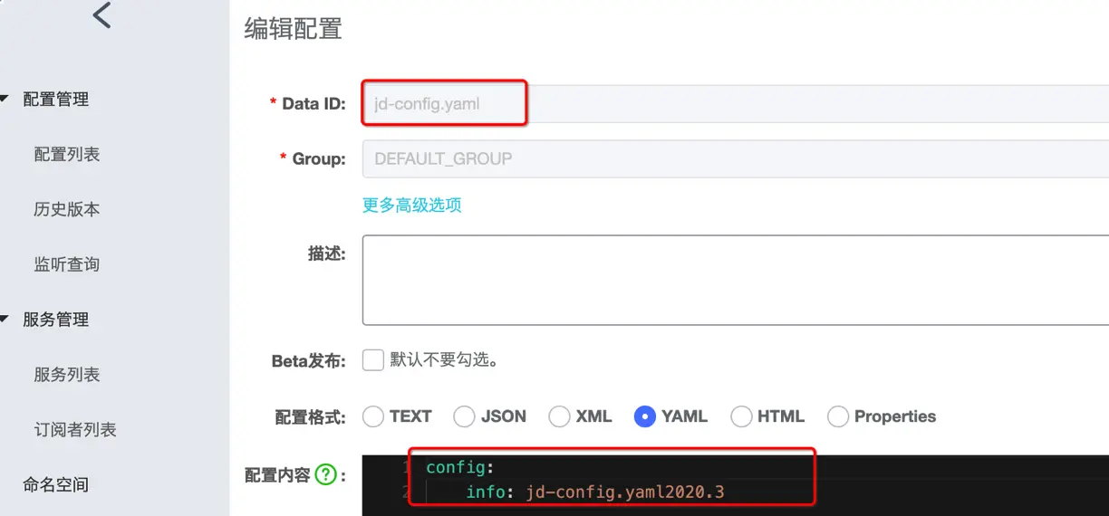Go back using the left chevron arrow

click(101, 15)
